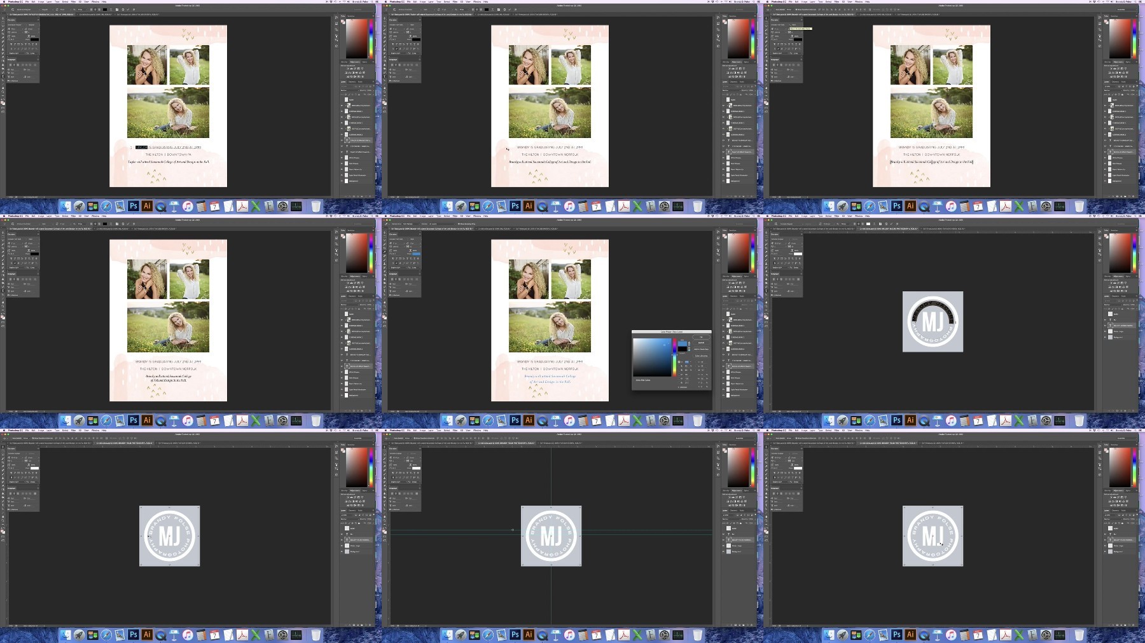This screenshot has width=1145, height=643.
Task: Switch to the Swatches tab in the top-left frame
Action: click(351, 16)
